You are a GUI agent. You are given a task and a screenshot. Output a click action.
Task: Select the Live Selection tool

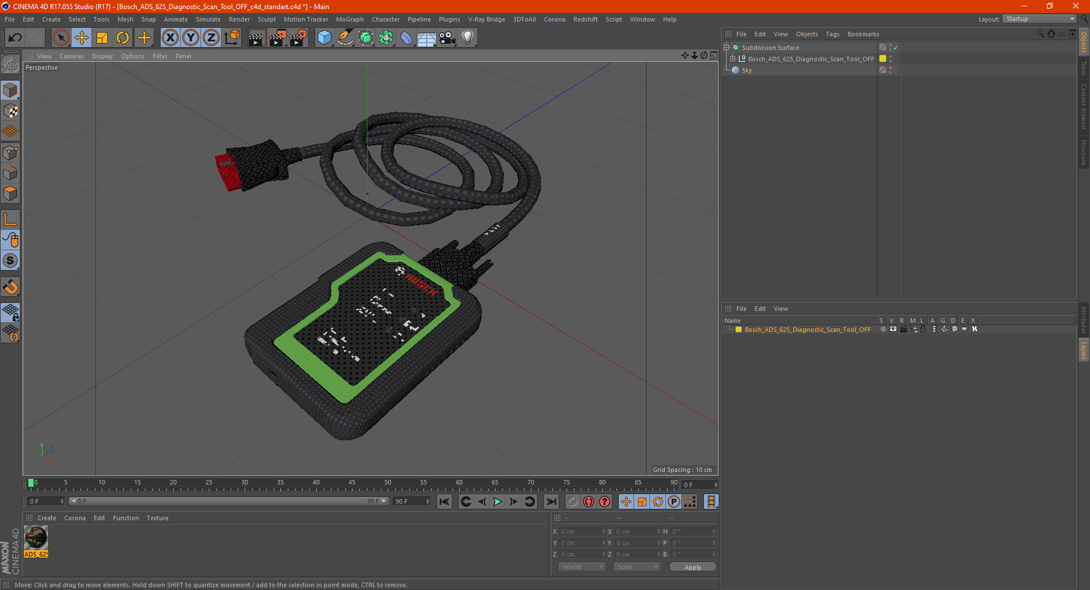pyautogui.click(x=61, y=38)
